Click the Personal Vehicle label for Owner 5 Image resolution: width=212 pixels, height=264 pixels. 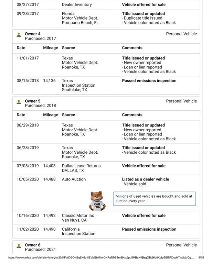(181, 101)
